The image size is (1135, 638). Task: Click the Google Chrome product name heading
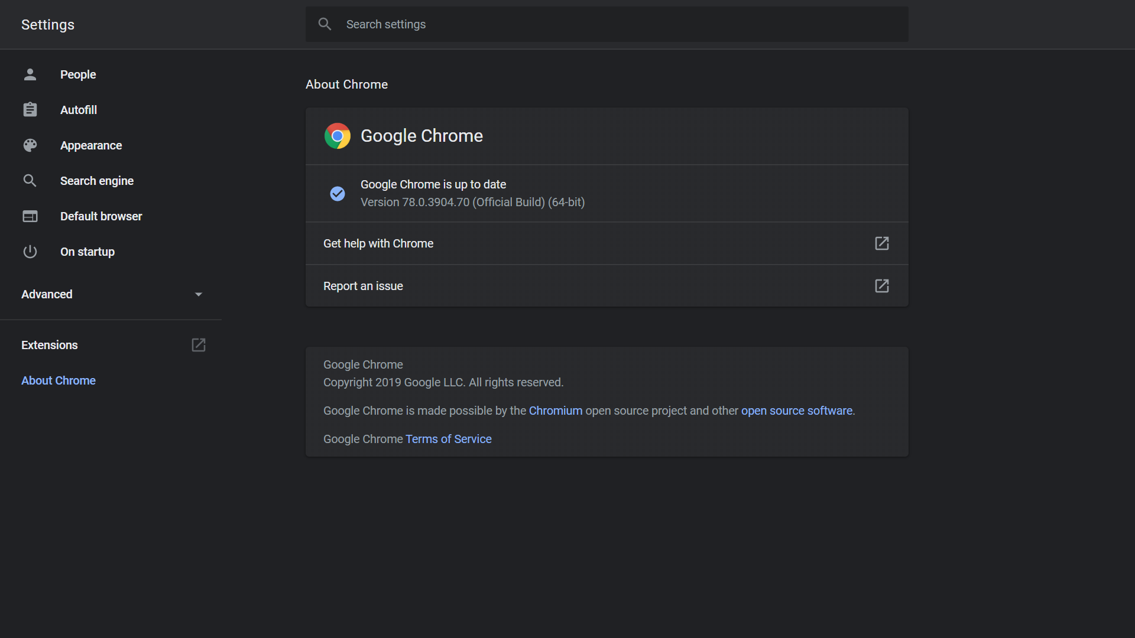[422, 136]
